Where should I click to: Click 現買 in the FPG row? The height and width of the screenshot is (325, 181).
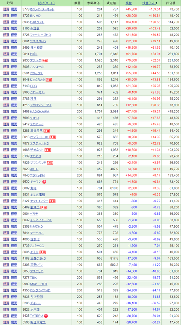pos(6,86)
